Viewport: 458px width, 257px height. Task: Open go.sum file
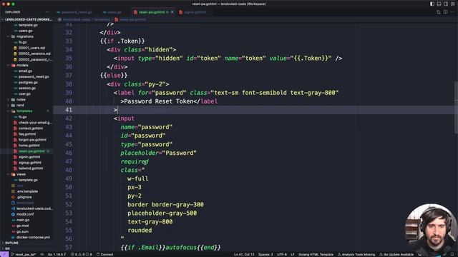click(x=22, y=231)
